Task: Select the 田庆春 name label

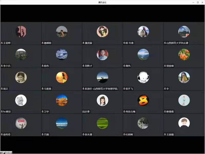Action: [86, 112]
